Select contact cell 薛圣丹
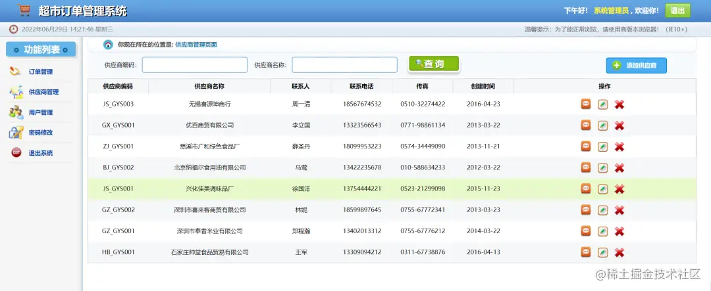 [301, 146]
